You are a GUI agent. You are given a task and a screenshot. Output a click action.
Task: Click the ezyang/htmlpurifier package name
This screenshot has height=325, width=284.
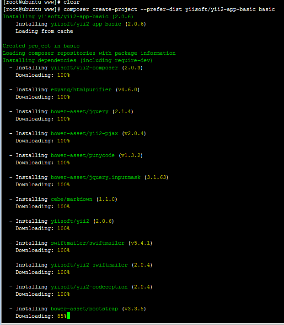tap(81, 89)
